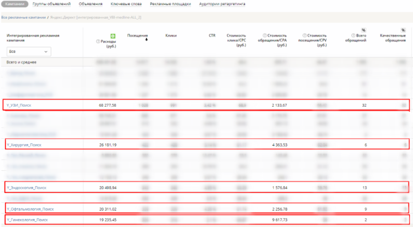Click the 9 requests cell for Офтальмология
Image resolution: width=413 pixels, height=227 pixels.
click(366, 209)
